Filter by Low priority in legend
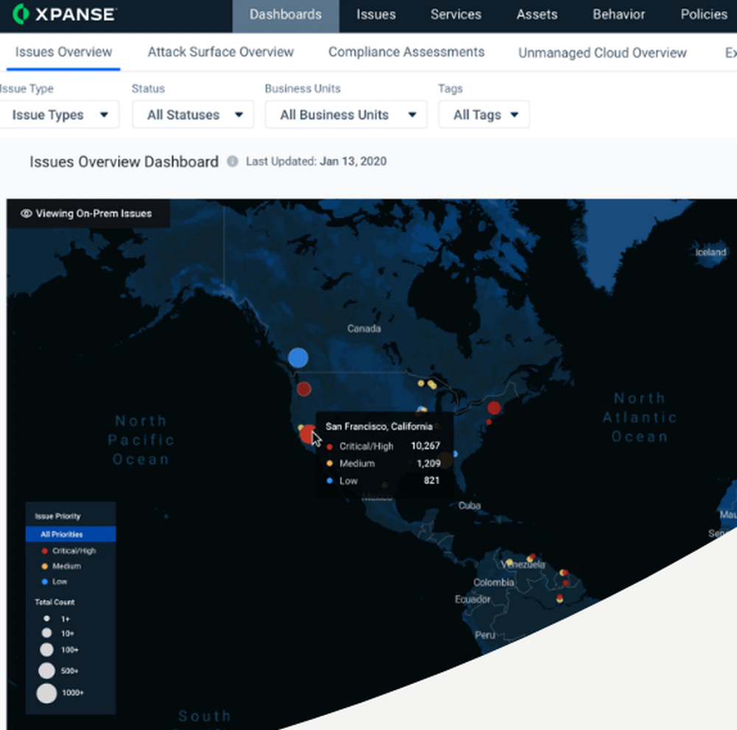Screen dimensions: 737x730 pyautogui.click(x=55, y=581)
